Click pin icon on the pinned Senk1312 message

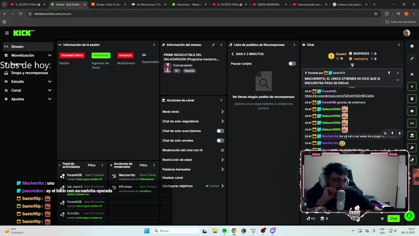[x=389, y=73]
